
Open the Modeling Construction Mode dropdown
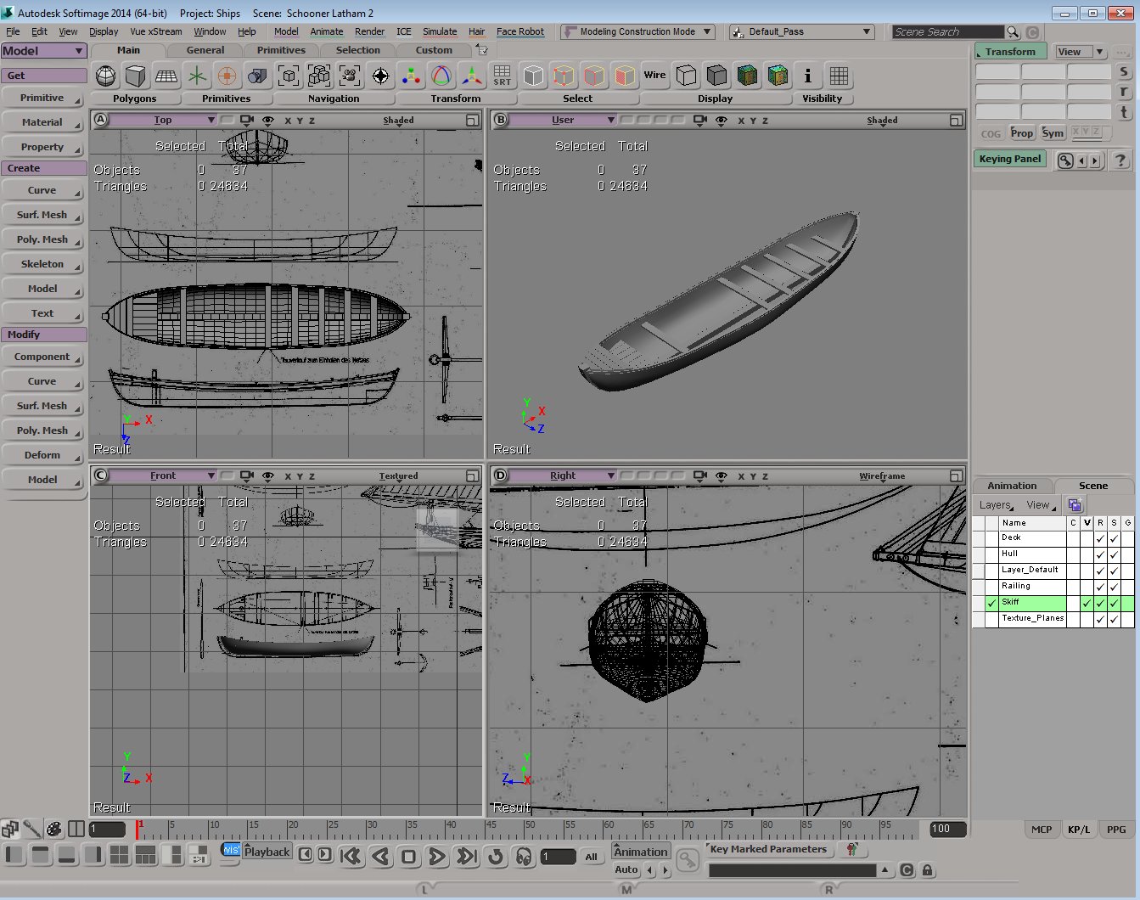pos(637,31)
